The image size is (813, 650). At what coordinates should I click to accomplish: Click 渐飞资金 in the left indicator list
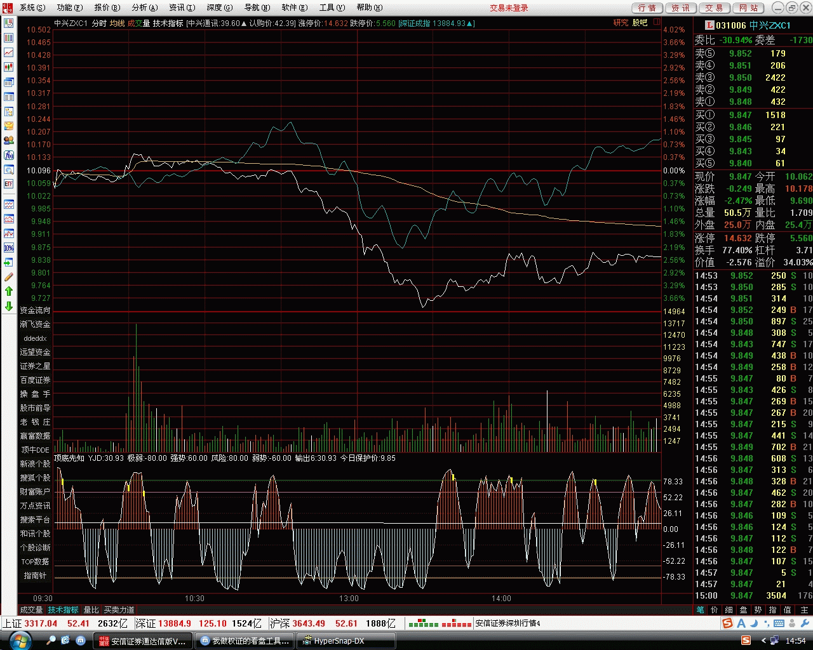(x=35, y=324)
